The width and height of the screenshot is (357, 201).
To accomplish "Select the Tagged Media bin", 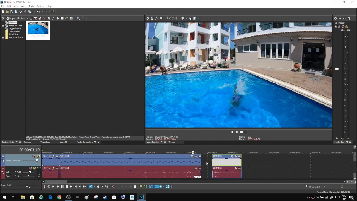I will [15, 28].
